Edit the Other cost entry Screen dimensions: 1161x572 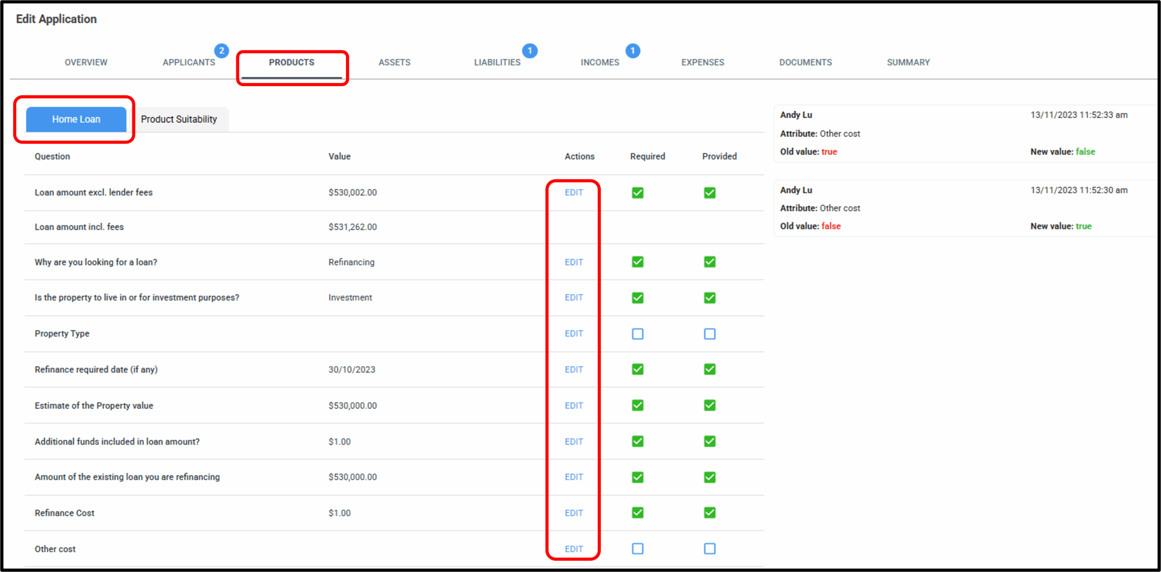point(573,549)
